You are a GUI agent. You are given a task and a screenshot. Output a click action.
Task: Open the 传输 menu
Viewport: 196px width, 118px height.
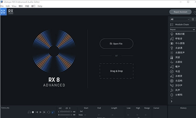[27, 6]
